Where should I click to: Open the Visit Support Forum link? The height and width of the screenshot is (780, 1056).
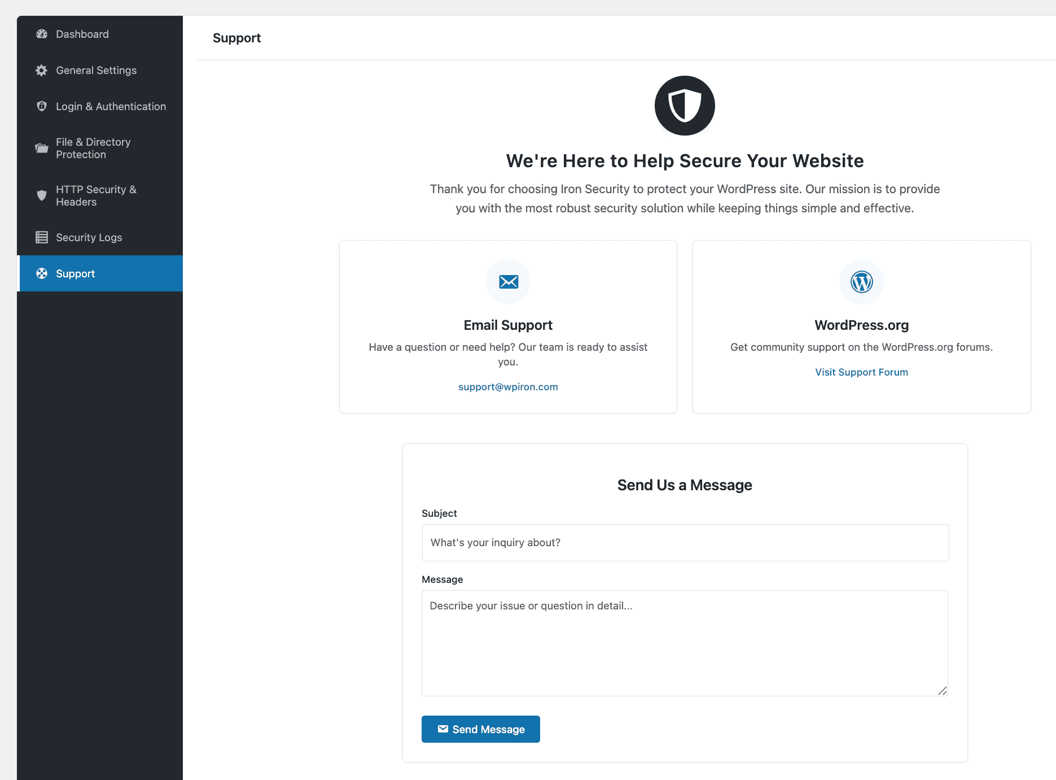[x=861, y=372]
